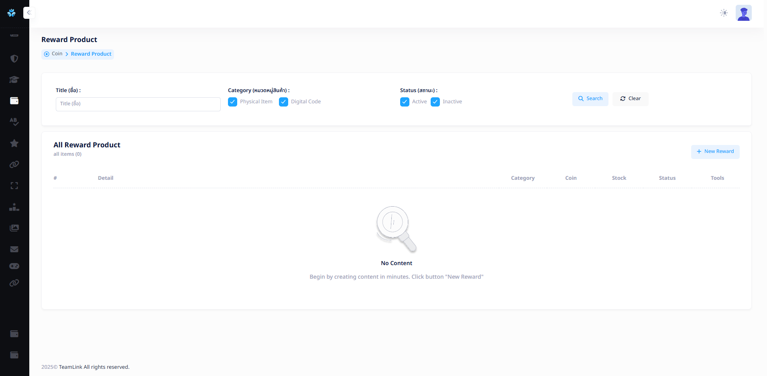767x376 pixels.
Task: Collapse the sidebar with double-chevron button
Action: tap(29, 13)
